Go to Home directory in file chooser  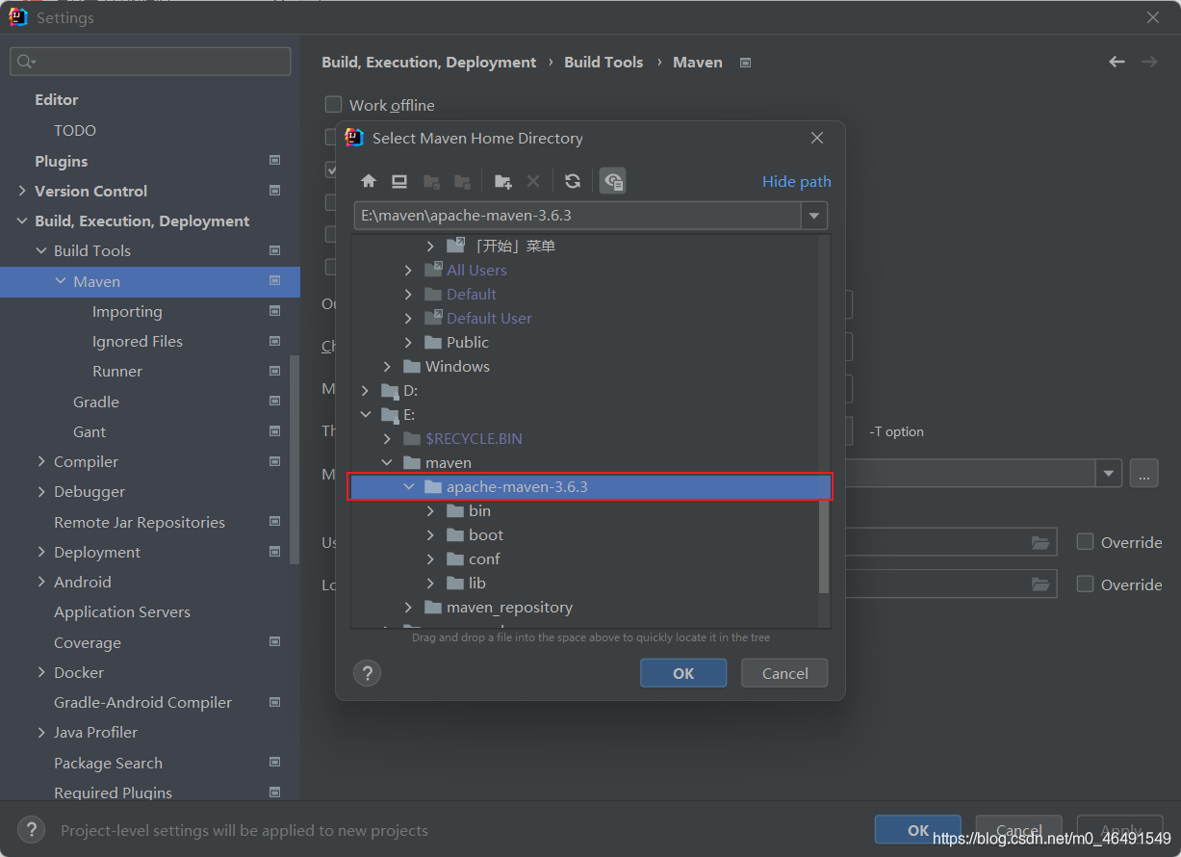click(368, 181)
